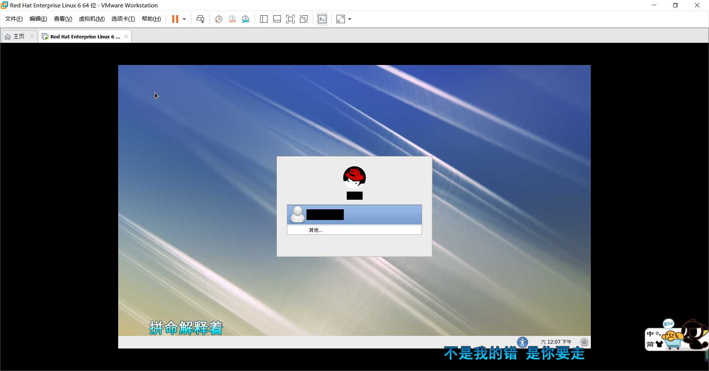This screenshot has width=709, height=371.
Task: Minimize the VMware Workstation window
Action: click(654, 5)
